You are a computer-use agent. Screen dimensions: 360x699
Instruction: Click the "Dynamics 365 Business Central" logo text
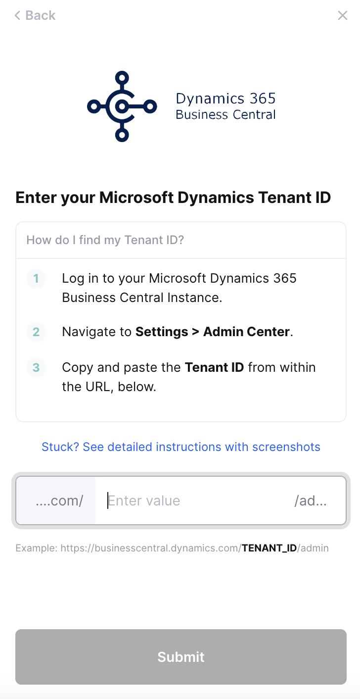coord(225,106)
